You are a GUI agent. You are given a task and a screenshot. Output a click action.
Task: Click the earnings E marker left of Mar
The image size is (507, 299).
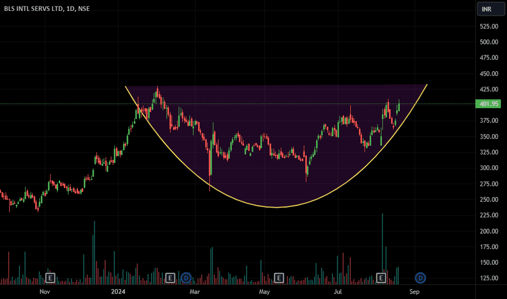click(170, 278)
